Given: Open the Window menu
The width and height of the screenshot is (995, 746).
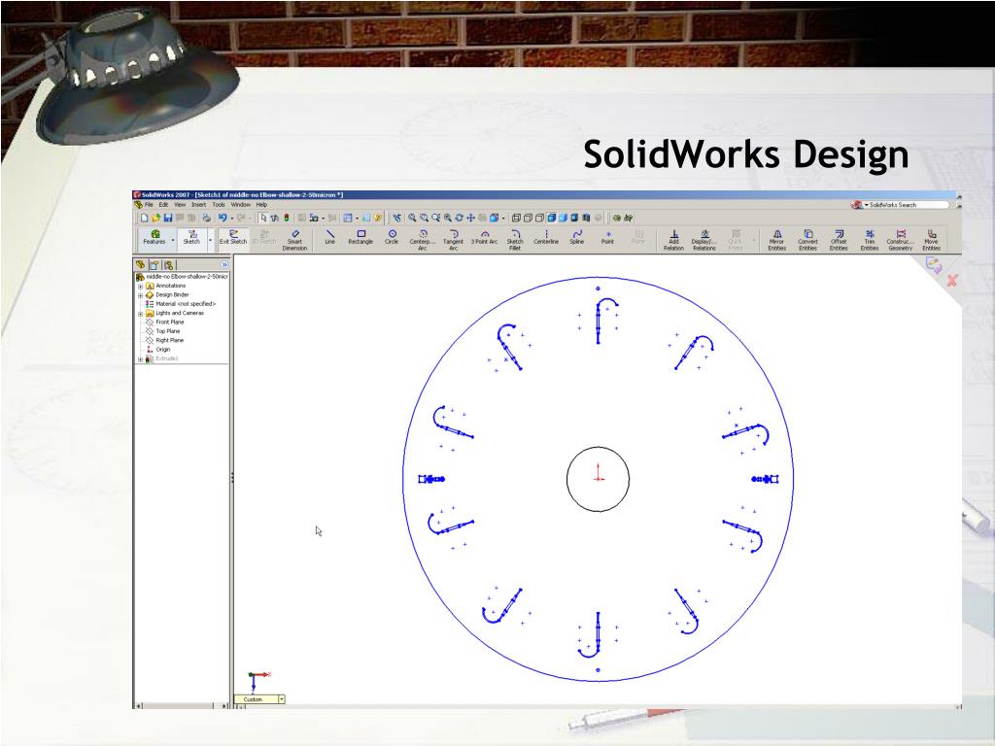Looking at the screenshot, I should pyautogui.click(x=241, y=205).
